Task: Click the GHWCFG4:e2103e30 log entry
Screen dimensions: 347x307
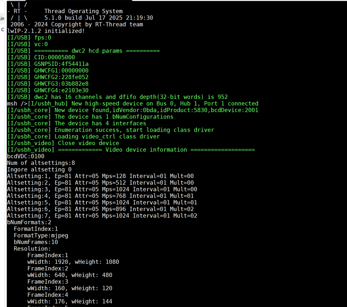Action: click(48, 90)
